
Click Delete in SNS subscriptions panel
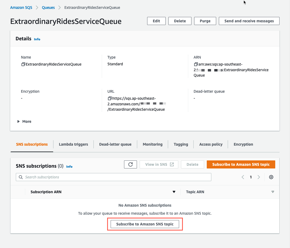pos(192,164)
